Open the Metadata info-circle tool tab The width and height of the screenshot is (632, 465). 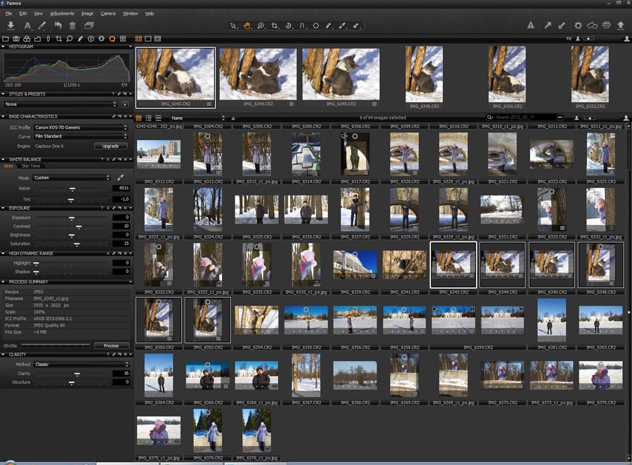click(91, 39)
